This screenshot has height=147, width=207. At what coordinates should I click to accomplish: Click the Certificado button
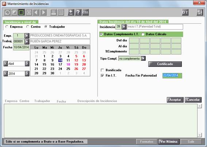point(165,64)
